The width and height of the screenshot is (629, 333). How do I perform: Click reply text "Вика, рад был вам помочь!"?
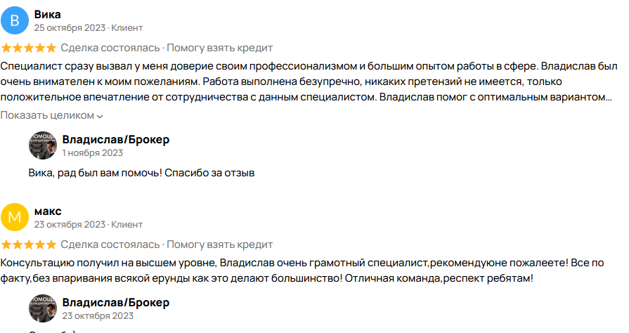tap(141, 172)
